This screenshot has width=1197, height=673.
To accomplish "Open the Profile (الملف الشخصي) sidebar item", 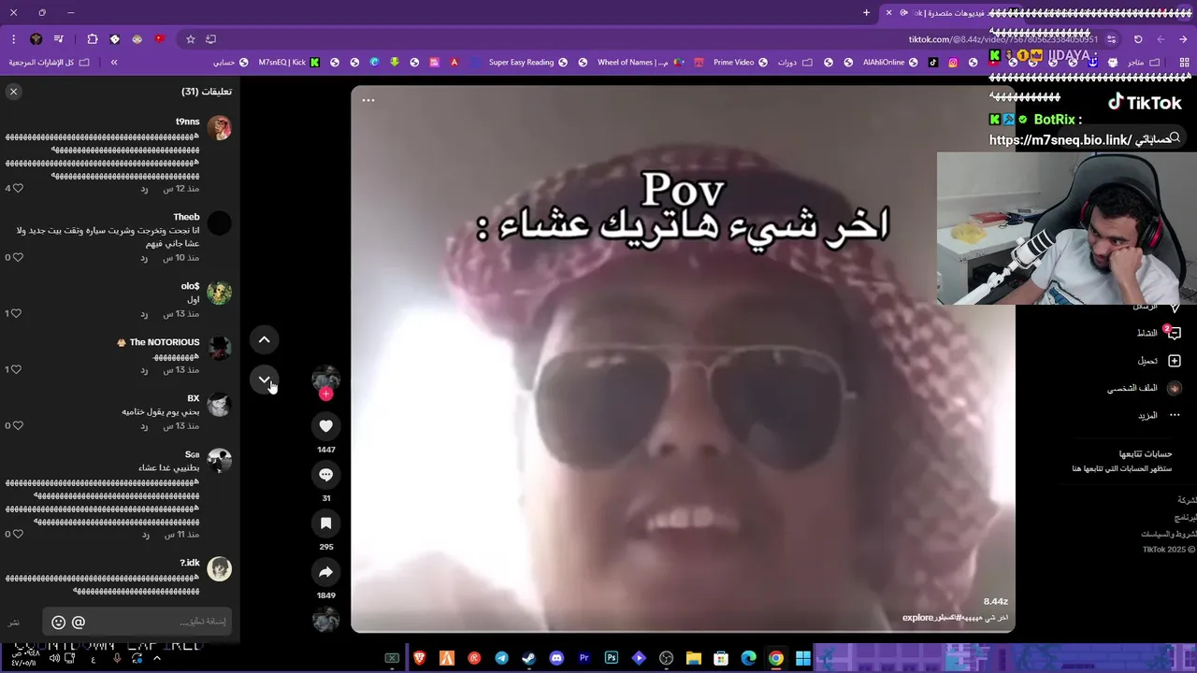I will point(1146,388).
